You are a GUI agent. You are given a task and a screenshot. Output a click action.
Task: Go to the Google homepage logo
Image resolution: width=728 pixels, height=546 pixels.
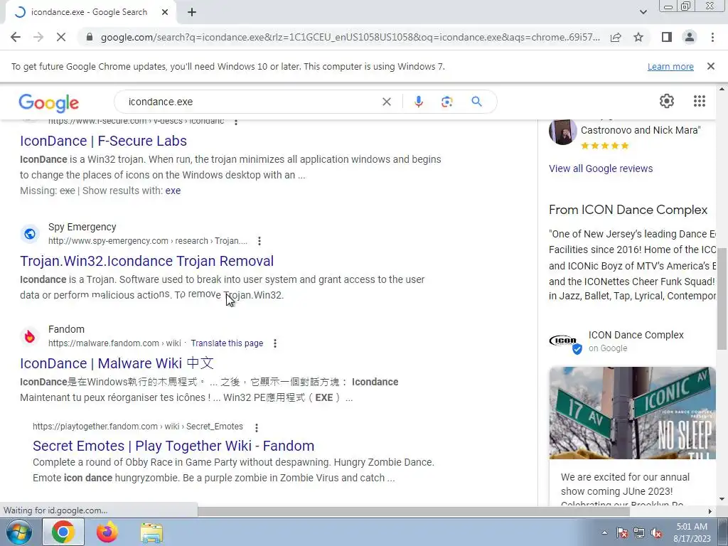[49, 102]
